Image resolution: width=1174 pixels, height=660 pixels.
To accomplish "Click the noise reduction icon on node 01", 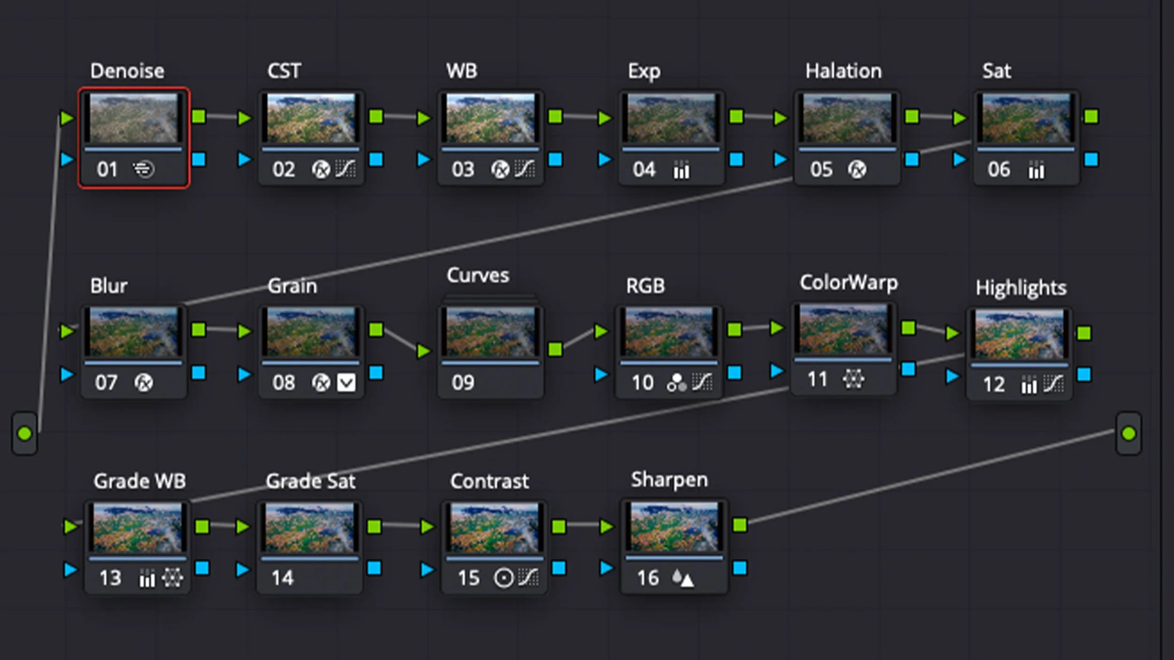I will point(143,169).
